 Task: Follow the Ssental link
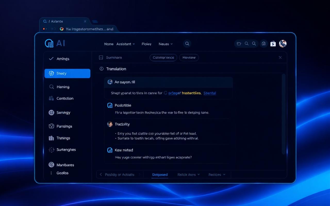(210, 93)
